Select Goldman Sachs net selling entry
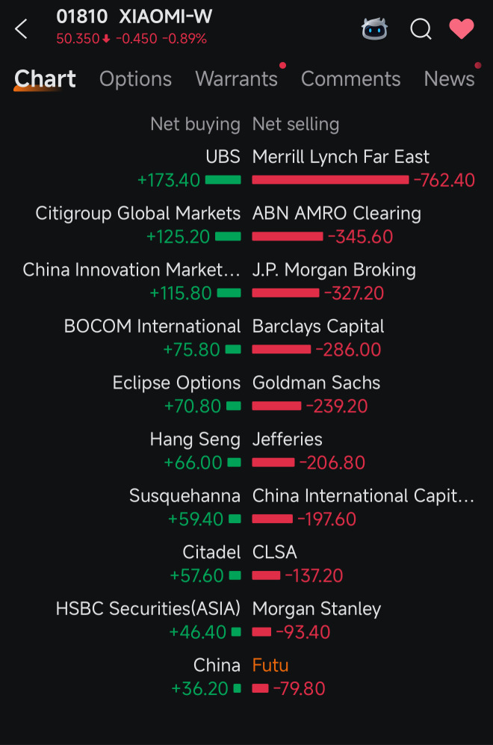This screenshot has height=745, width=493. [316, 383]
